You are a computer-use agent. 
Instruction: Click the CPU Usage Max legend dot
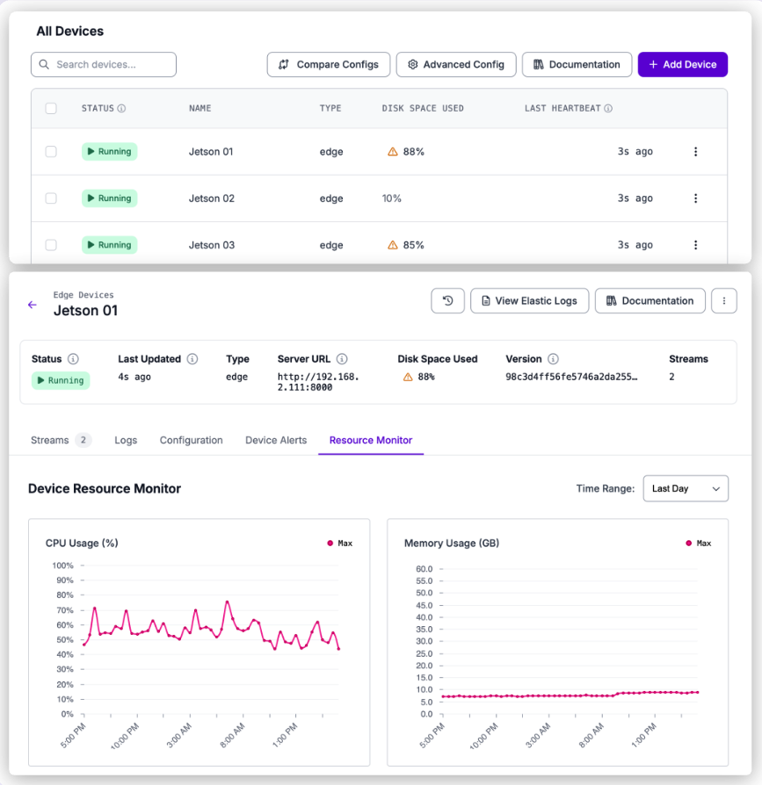330,544
